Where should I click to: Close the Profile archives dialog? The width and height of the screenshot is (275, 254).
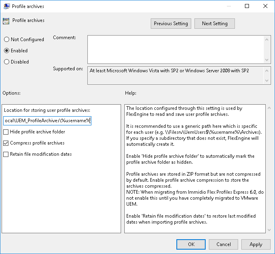click(265, 6)
